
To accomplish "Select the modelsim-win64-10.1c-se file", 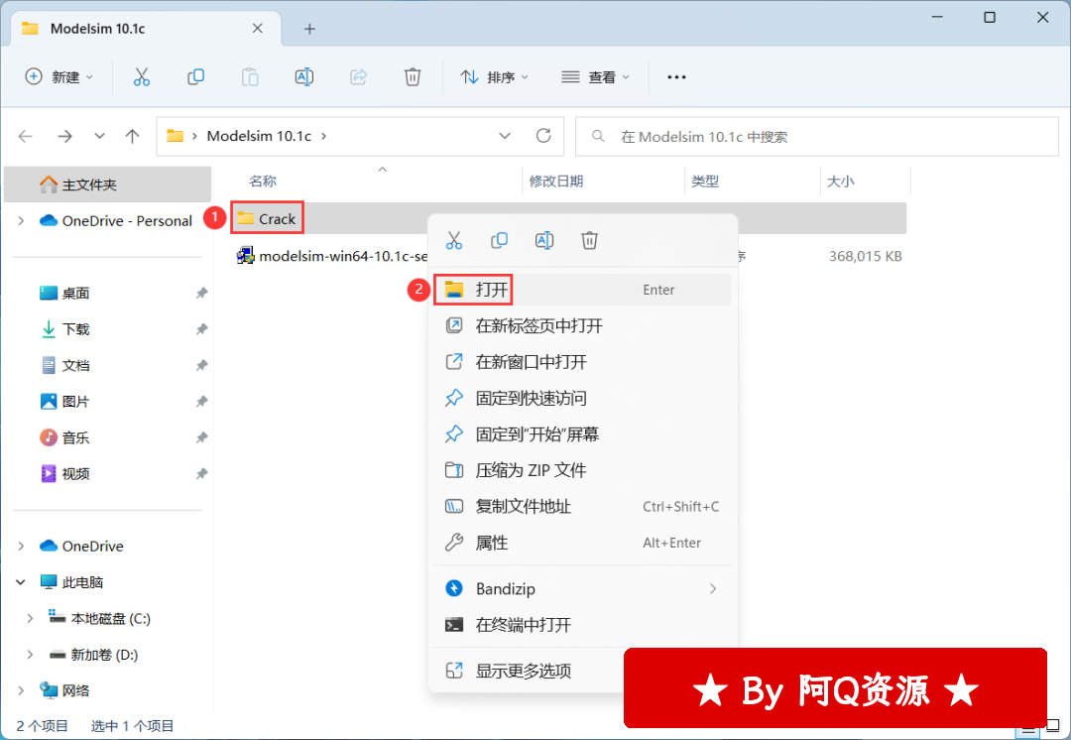I will pyautogui.click(x=332, y=256).
